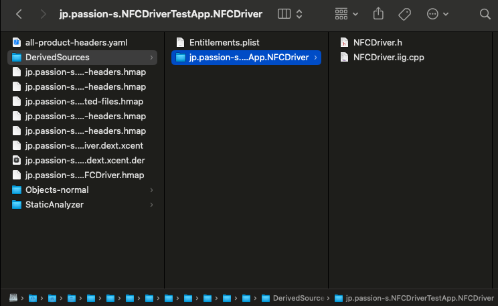The width and height of the screenshot is (498, 306).
Task: Expand the StaticAnalyzer folder chevron
Action: 151,205
